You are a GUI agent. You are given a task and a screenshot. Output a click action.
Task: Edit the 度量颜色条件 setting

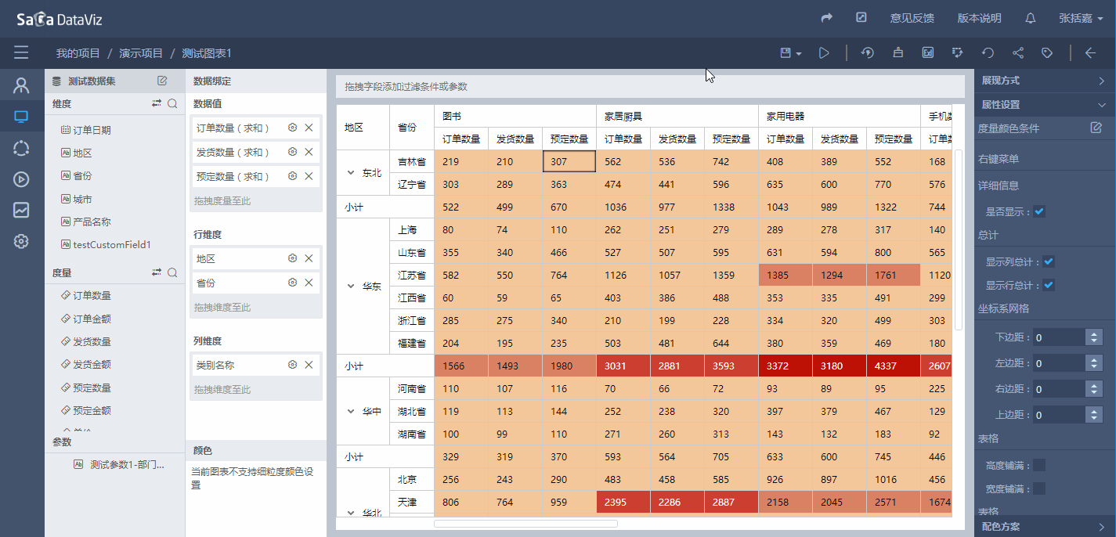tap(1096, 128)
